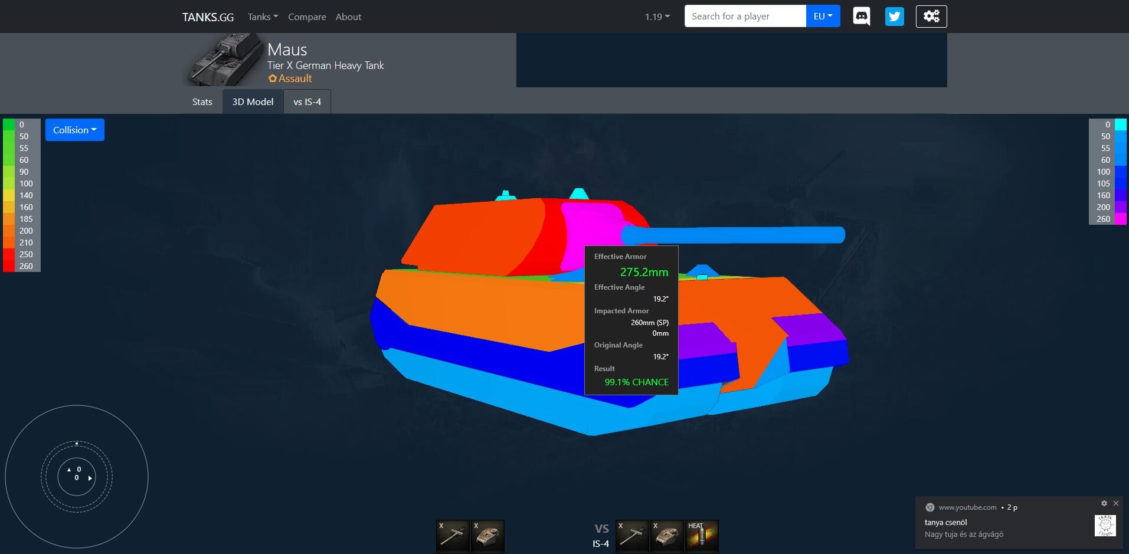The height and width of the screenshot is (554, 1129).
Task: Click the blue gun barrel on the model
Action: click(733, 235)
